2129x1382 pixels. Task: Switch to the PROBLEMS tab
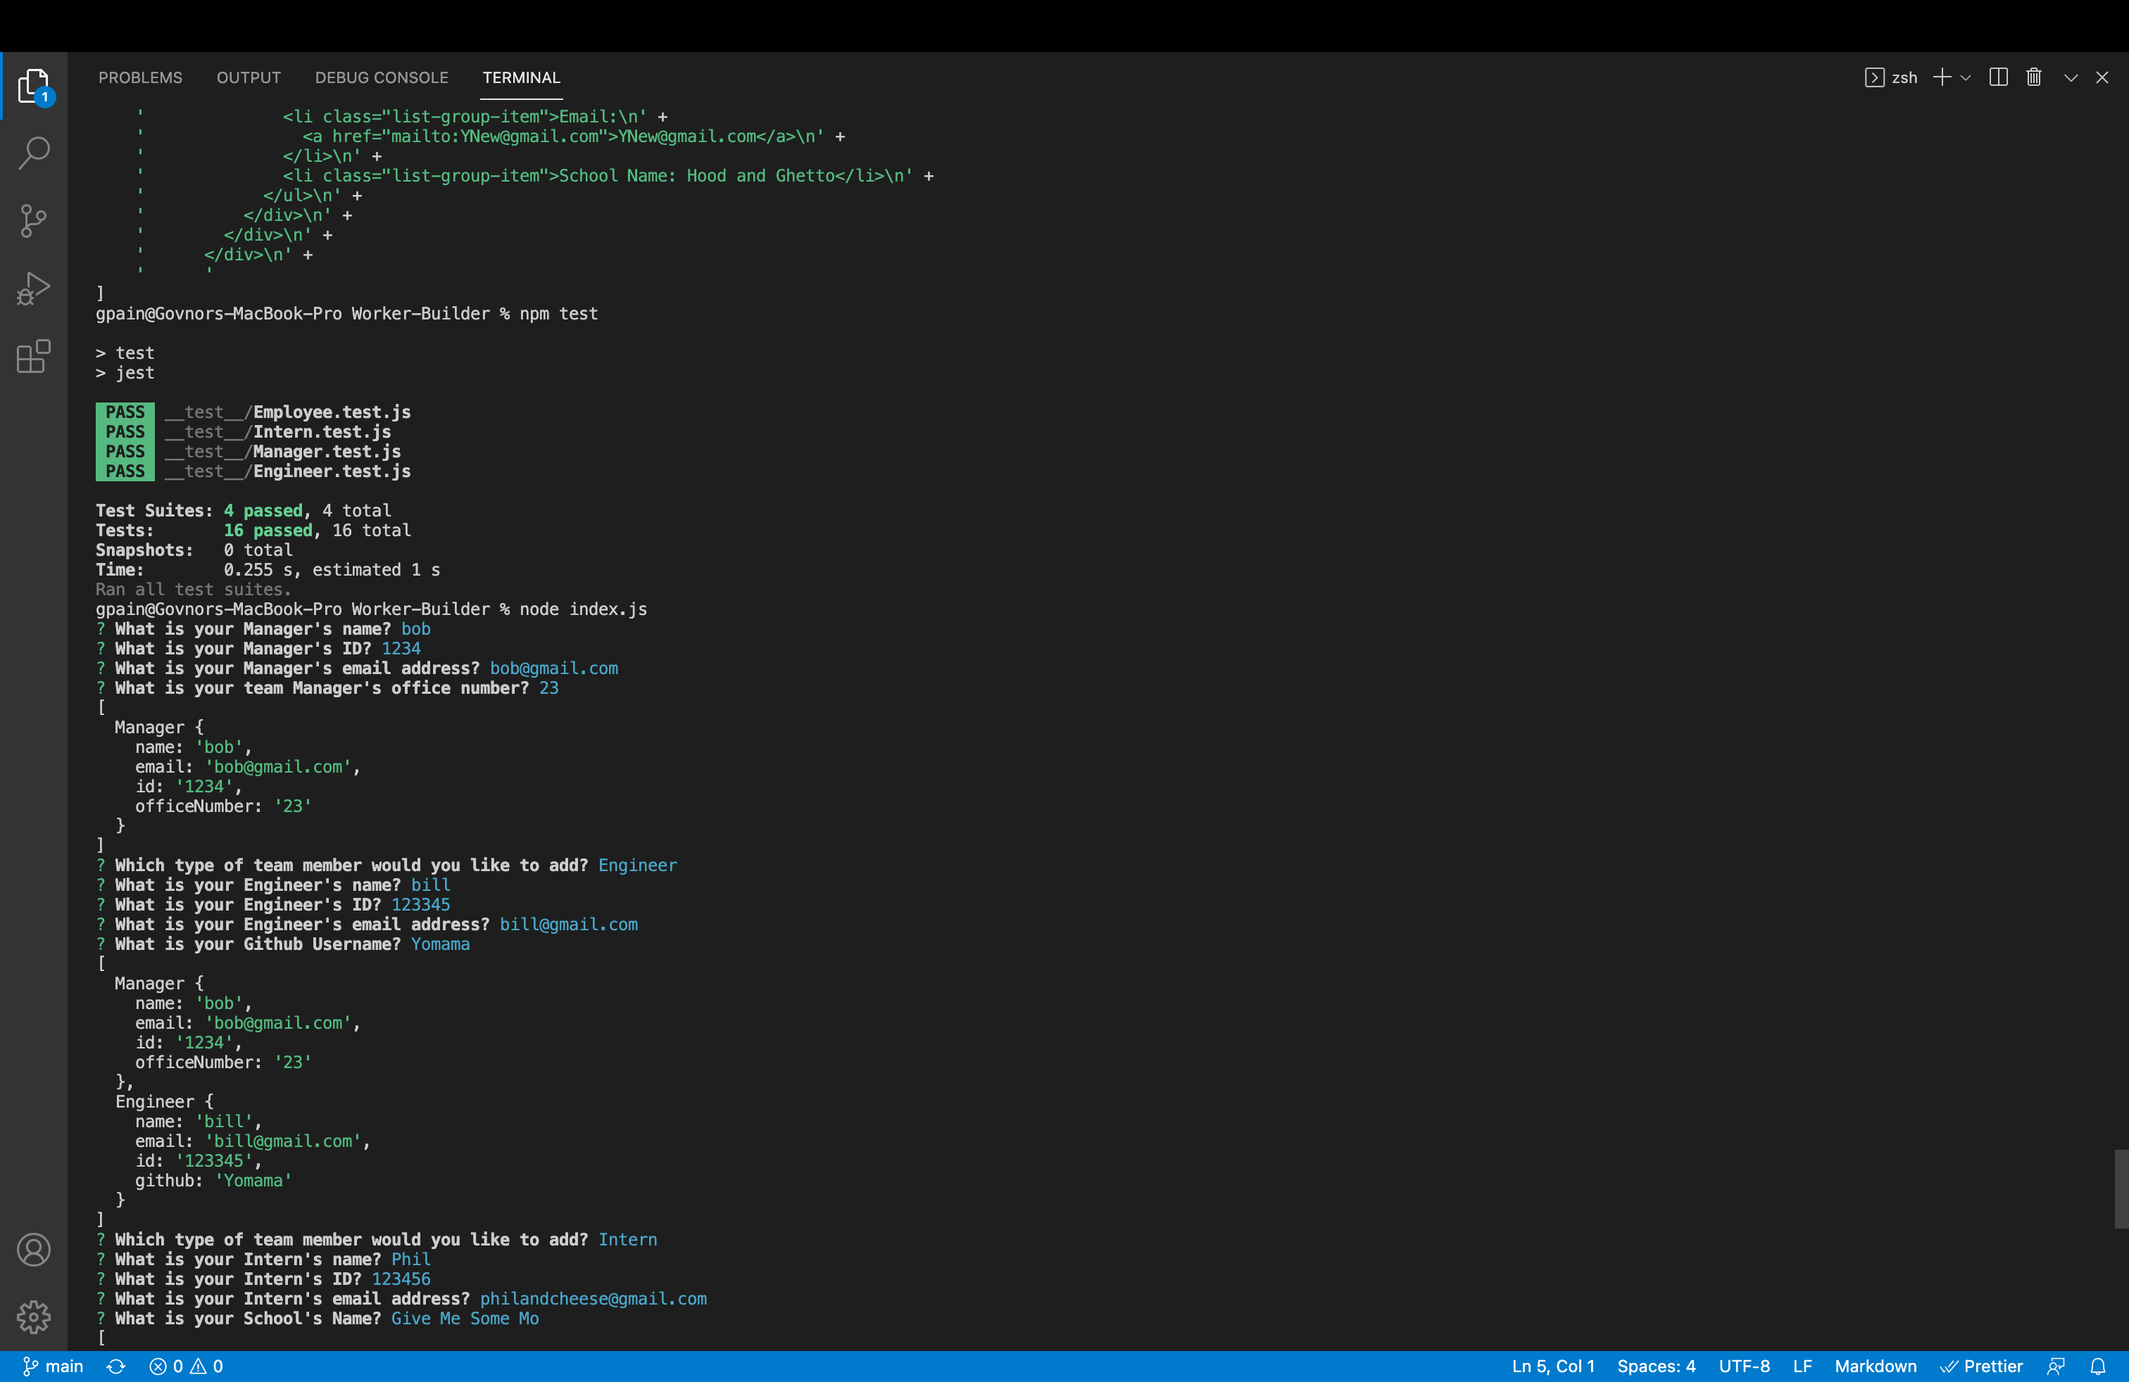tap(140, 78)
